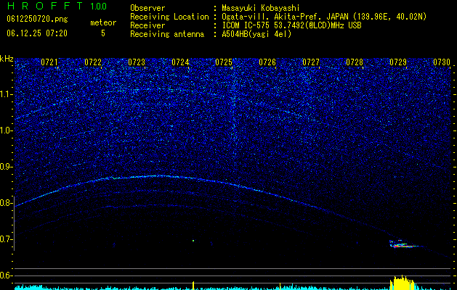Viewport: 457px width, 290px height.
Task: Select the A504HB antenna text
Action: 256,34
